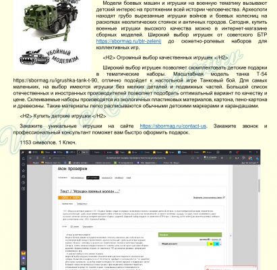Open the 'Текст / Игрушки военные модели' result link

pyautogui.click(x=90, y=191)
